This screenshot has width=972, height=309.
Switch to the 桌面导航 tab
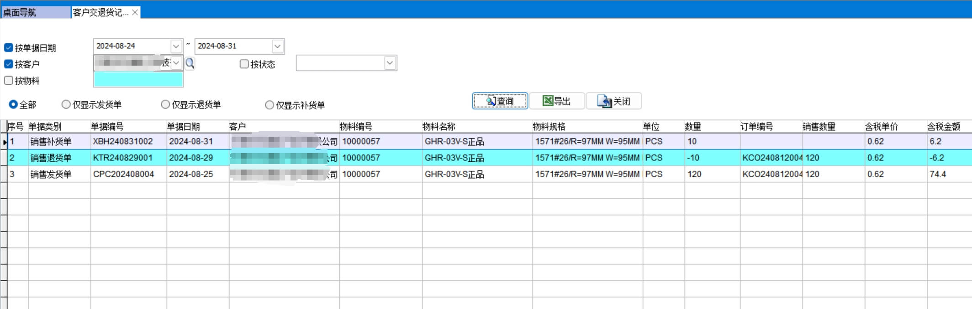pos(36,12)
